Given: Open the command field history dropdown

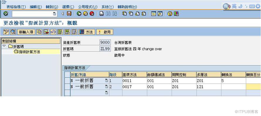Looking at the screenshot, I should coord(55,14).
